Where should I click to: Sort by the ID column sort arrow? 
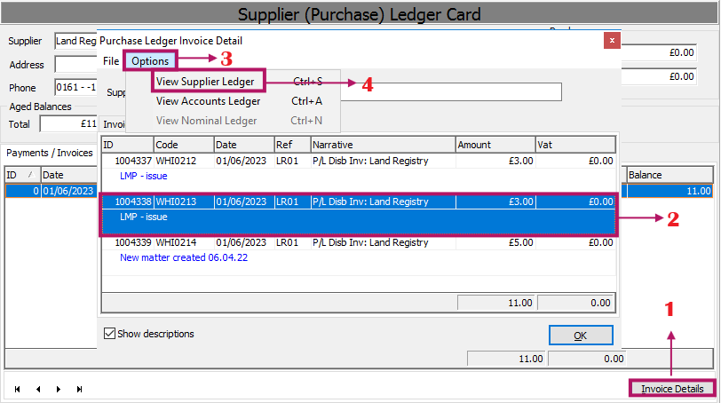31,175
